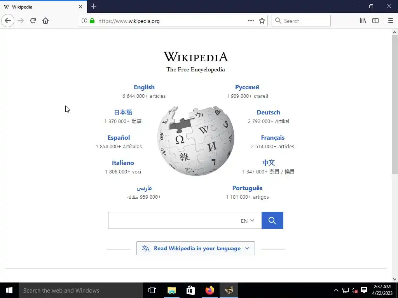Click the vertical scrollbar thumb
The height and width of the screenshot is (298, 398).
(x=395, y=105)
